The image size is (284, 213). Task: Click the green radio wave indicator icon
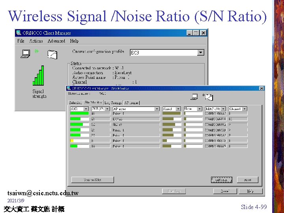click(x=37, y=51)
